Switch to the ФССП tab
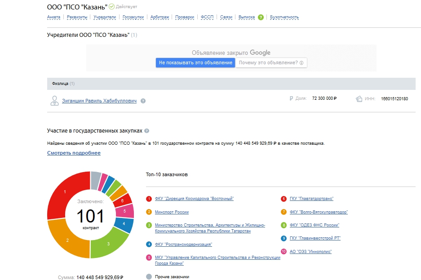This screenshot has width=421, height=280. tap(207, 17)
